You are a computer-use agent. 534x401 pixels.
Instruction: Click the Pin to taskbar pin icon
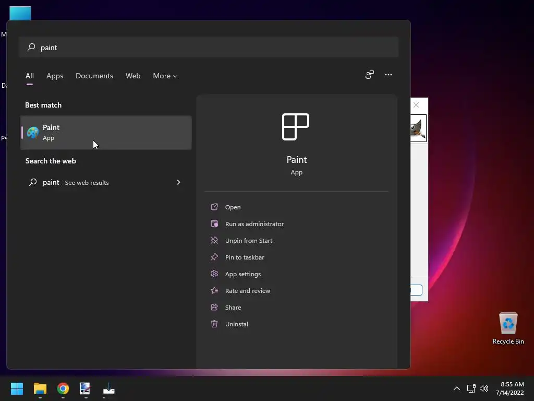(214, 257)
